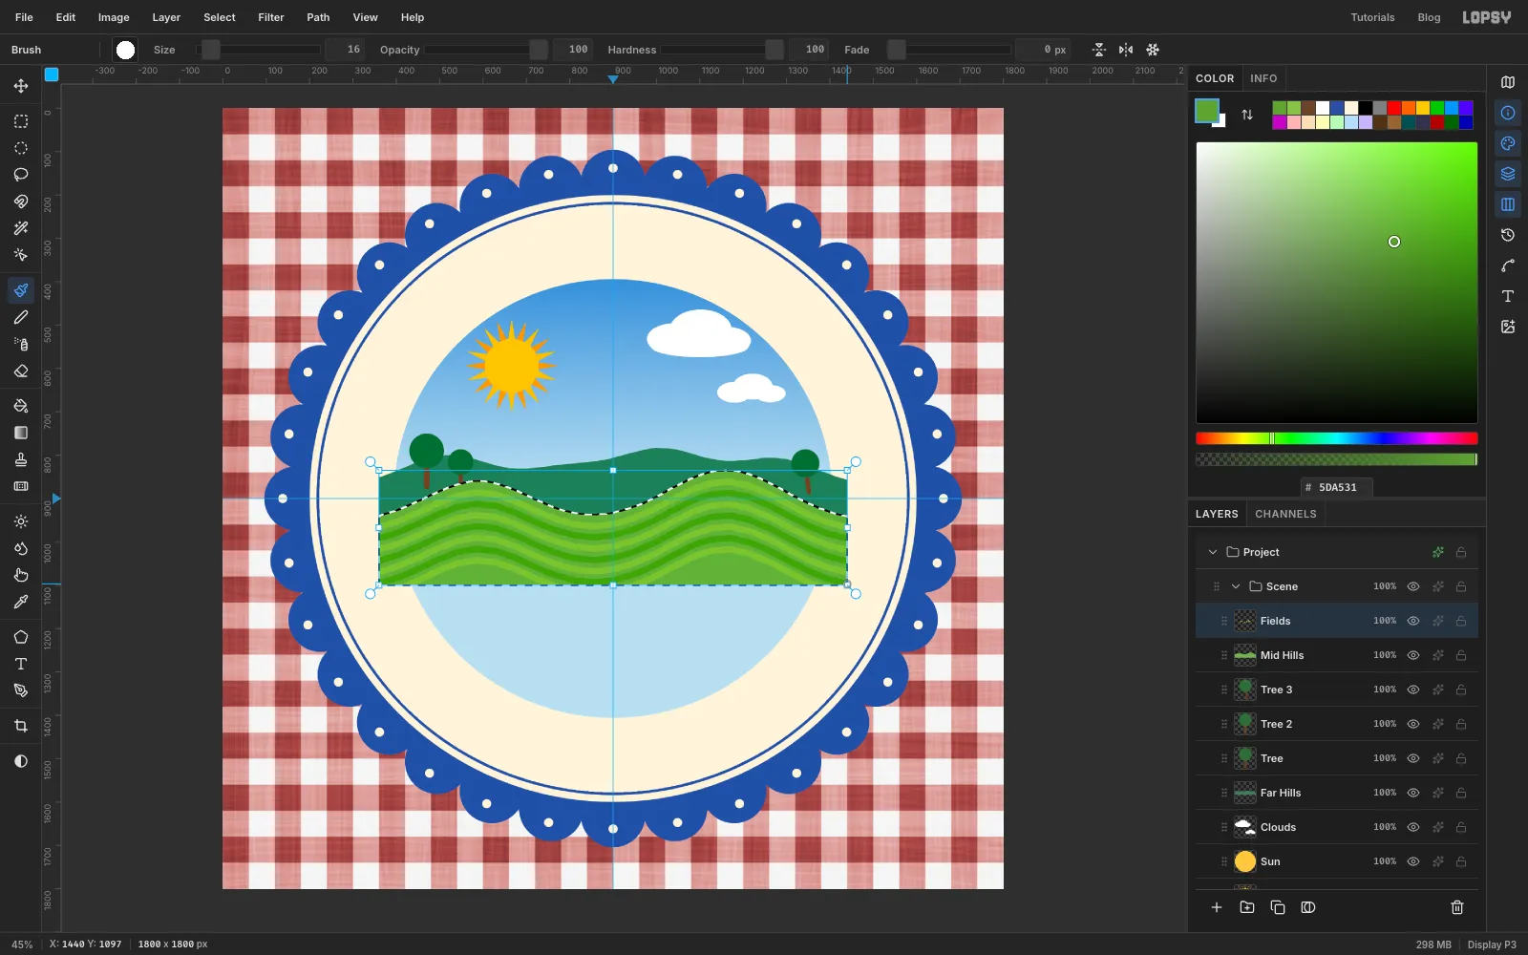Select the Lasso tool

[21, 175]
